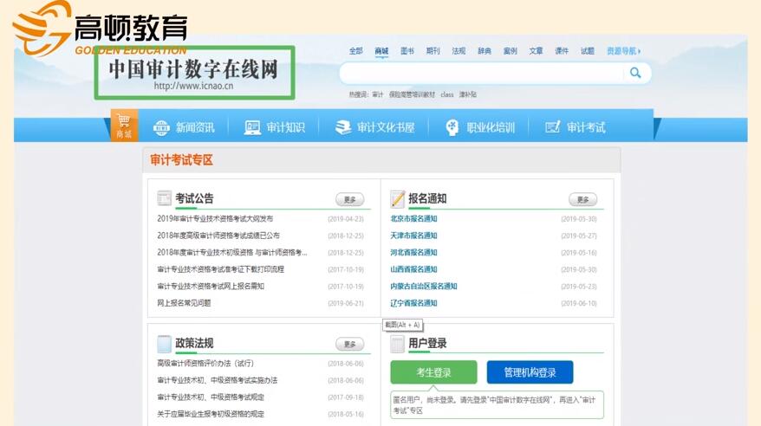This screenshot has width=761, height=426.
Task: Click the blue 管理机构登录 button
Action: [x=530, y=372]
